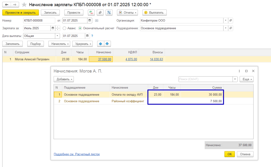Move row up with blue up arrow

[x=101, y=44]
